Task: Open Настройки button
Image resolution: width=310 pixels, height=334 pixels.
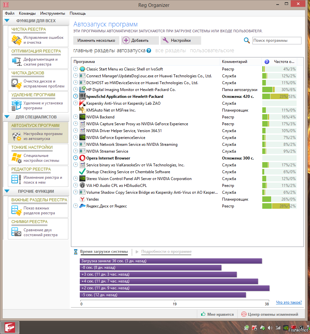Action: click(181, 40)
